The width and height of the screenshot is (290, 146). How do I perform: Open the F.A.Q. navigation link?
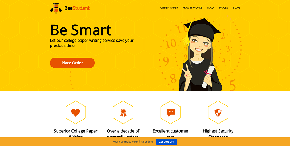(211, 8)
